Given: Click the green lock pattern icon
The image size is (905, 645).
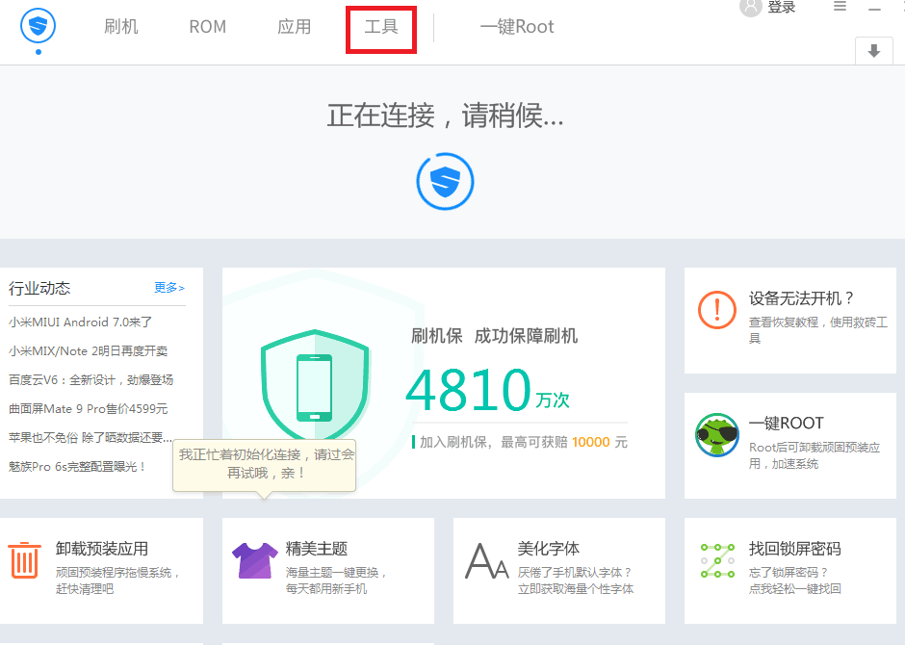Looking at the screenshot, I should pos(717,560).
